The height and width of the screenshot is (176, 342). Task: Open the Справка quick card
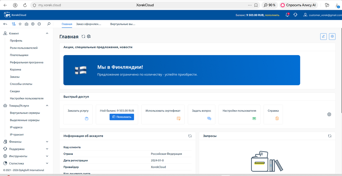pos(273,114)
